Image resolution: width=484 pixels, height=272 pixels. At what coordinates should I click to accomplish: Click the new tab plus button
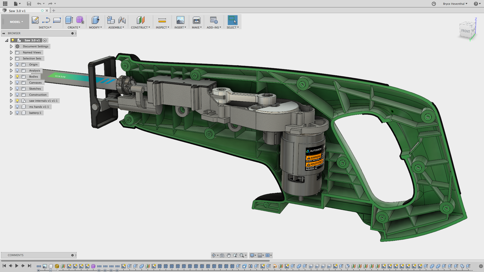coord(54,11)
